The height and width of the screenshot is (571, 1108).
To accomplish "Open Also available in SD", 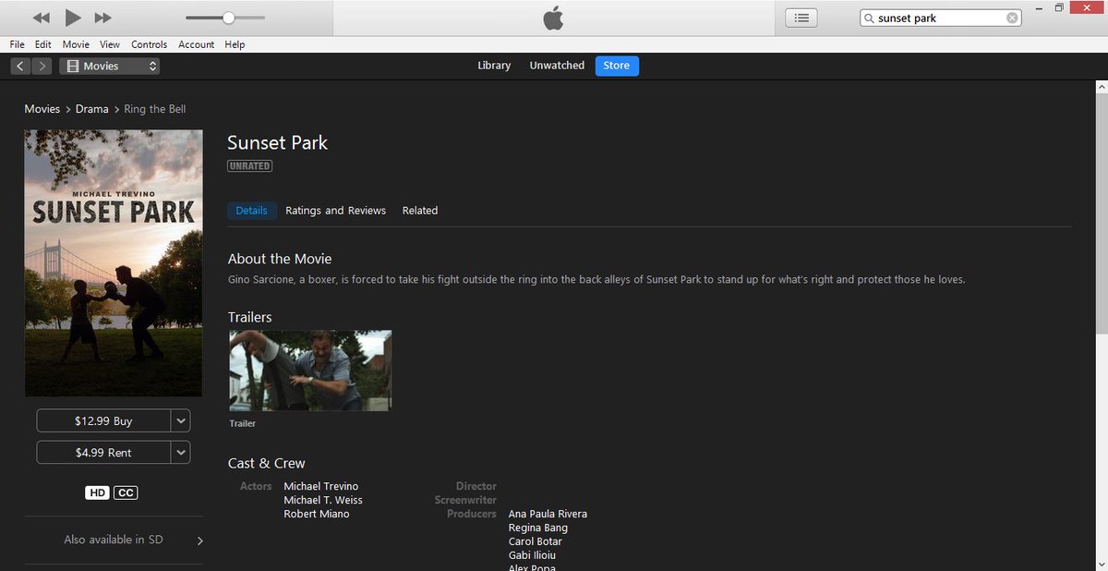I will pyautogui.click(x=114, y=540).
